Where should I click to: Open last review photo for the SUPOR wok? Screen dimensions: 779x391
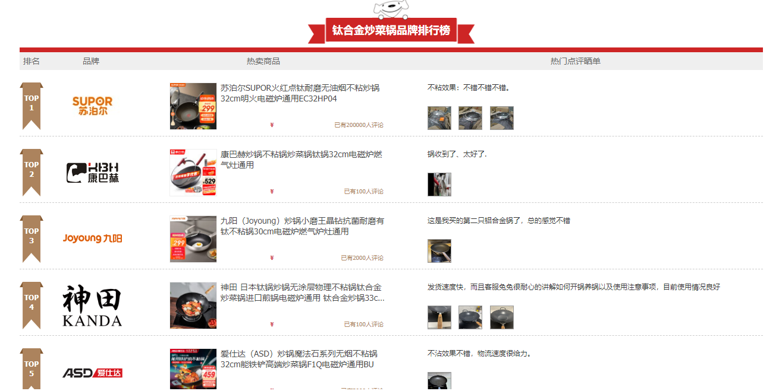click(502, 118)
